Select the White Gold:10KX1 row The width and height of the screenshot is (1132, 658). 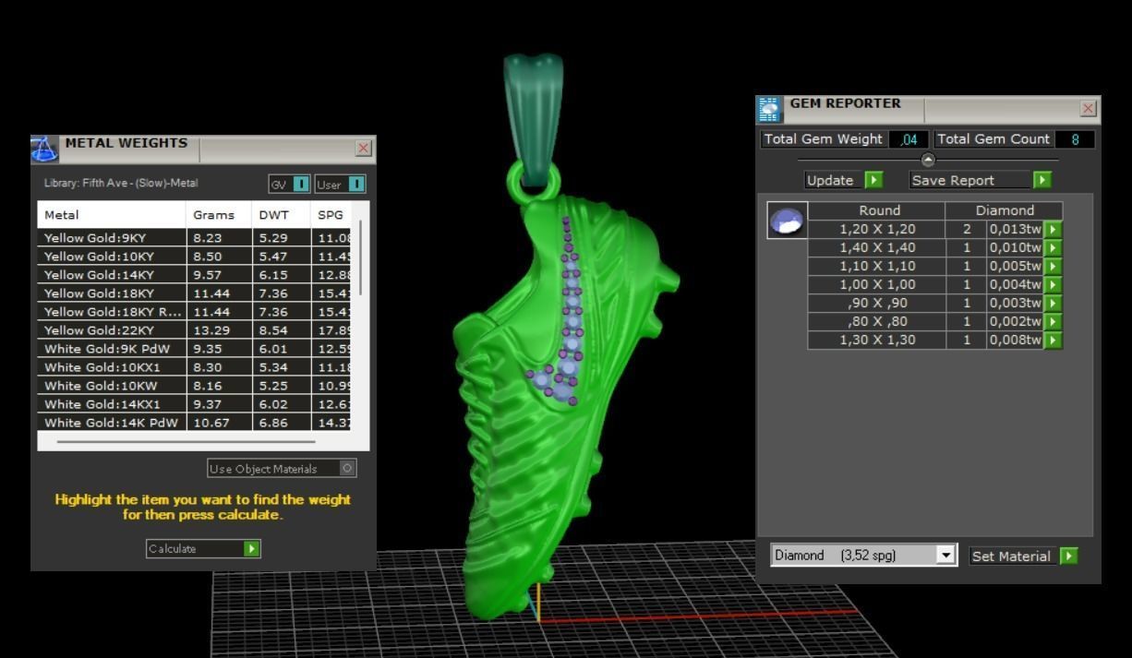(x=196, y=367)
